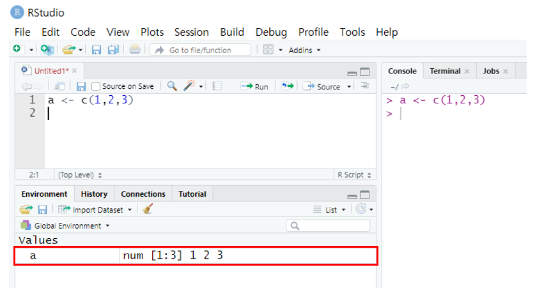The width and height of the screenshot is (535, 288).
Task: Open the Help menu
Action: click(387, 32)
